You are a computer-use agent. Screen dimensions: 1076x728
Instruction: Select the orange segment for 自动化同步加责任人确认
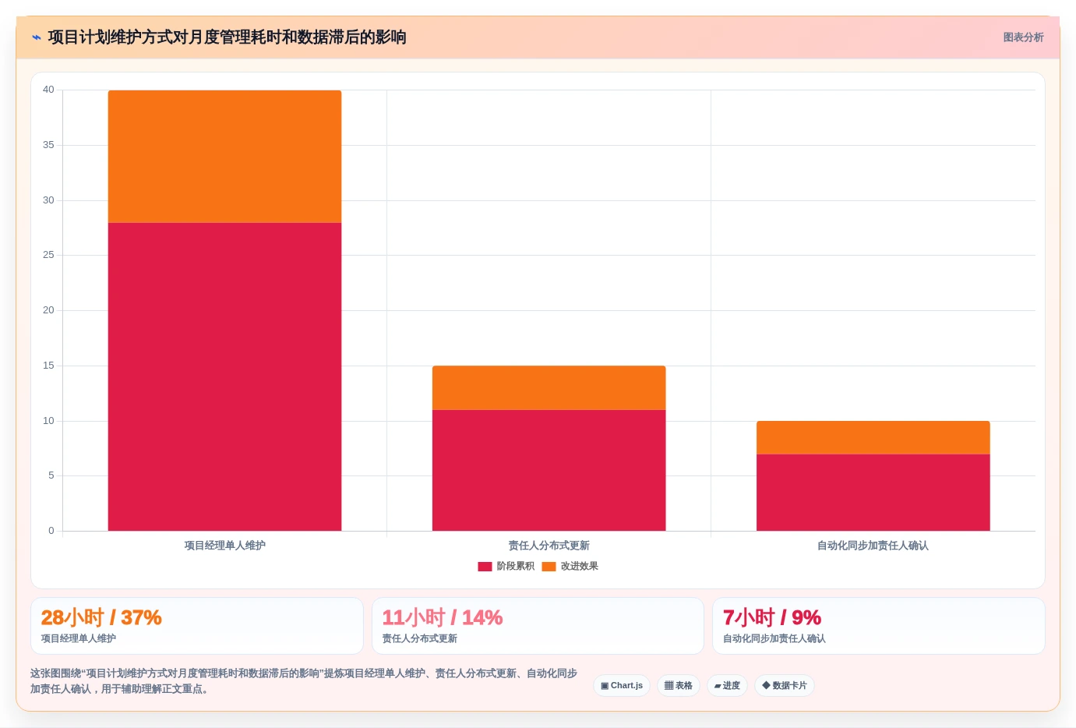pos(873,438)
